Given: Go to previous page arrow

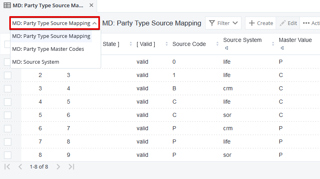Looking at the screenshot, I should click(20, 167).
